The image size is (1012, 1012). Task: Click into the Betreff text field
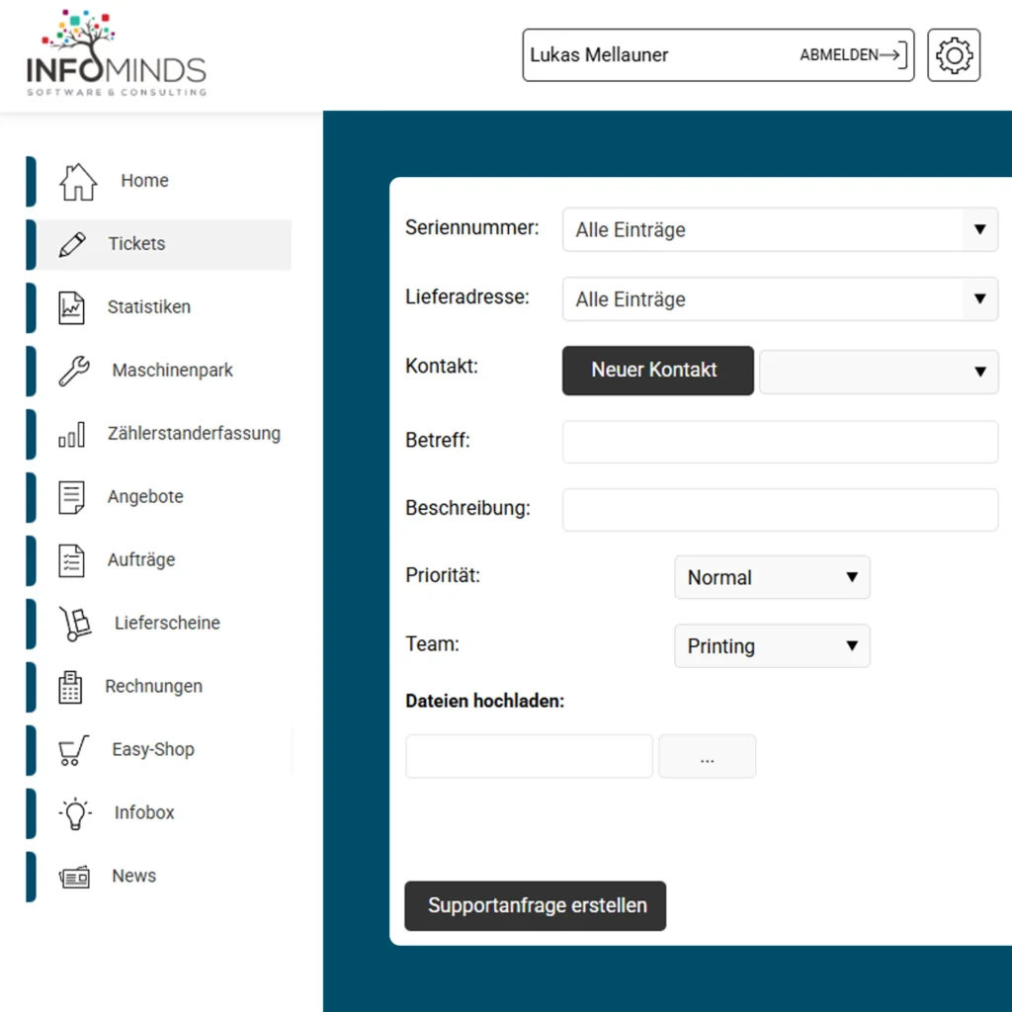click(780, 441)
